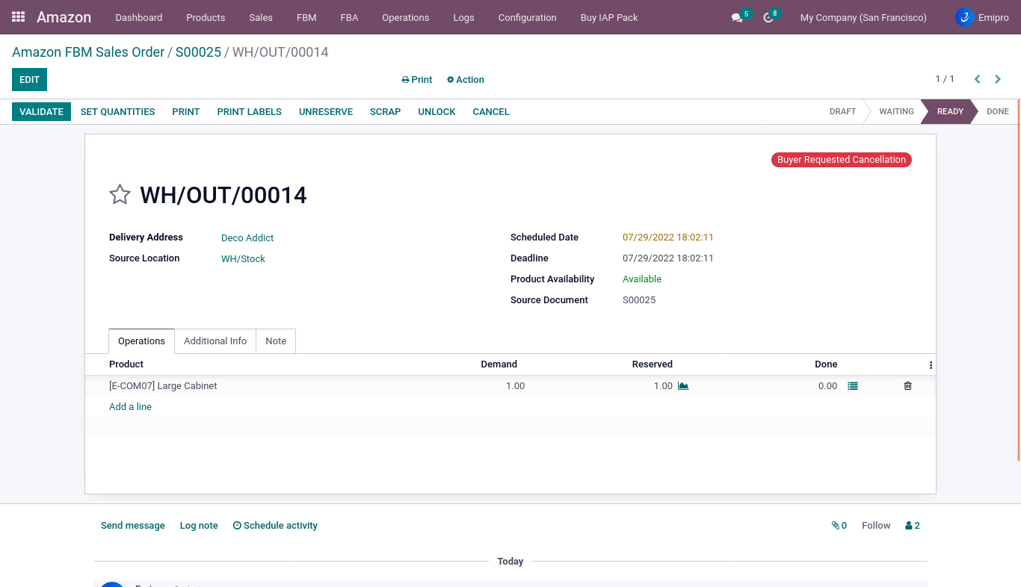Open the conversations chat icon
1021x587 pixels.
point(738,17)
